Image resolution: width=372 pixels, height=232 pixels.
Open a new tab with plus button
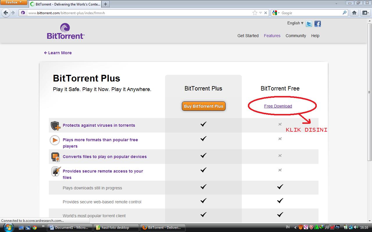pyautogui.click(x=105, y=4)
